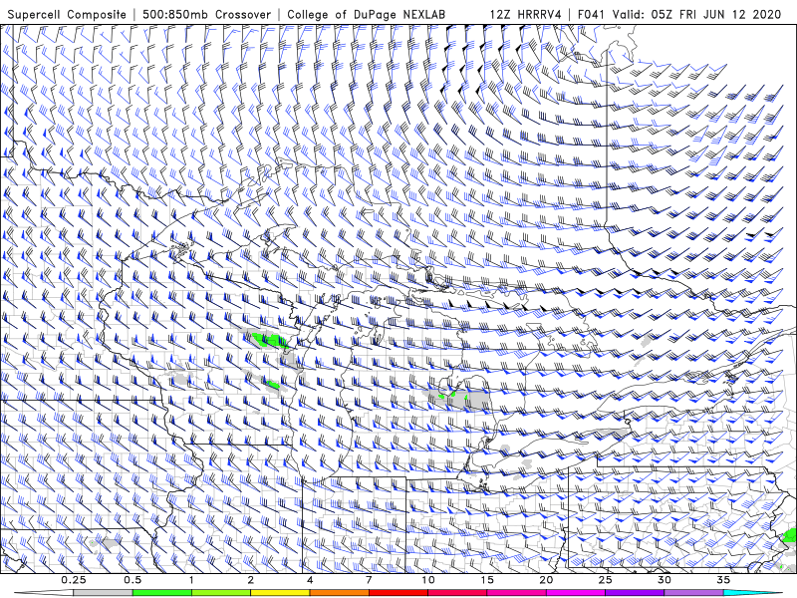The height and width of the screenshot is (598, 797).
Task: Click the "25" legend value
Action: [x=605, y=580]
